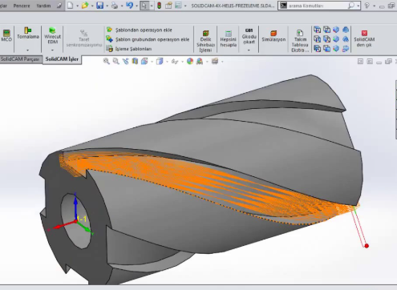Click the menu pin icon beside Yardım
Screen dimensions: 397x290
click(x=59, y=6)
